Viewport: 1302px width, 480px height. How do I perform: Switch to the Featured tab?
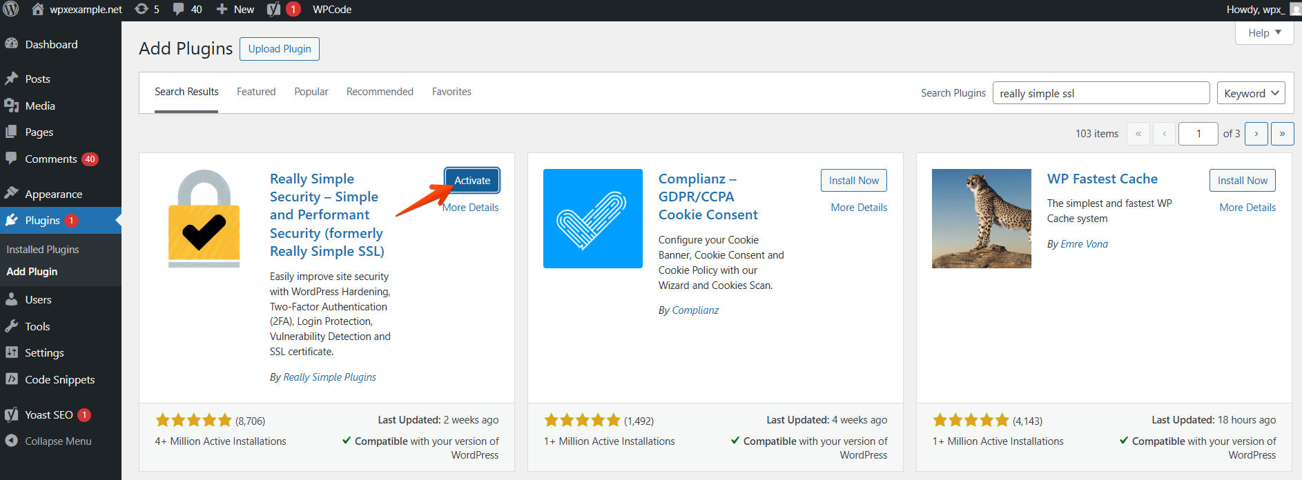(256, 92)
